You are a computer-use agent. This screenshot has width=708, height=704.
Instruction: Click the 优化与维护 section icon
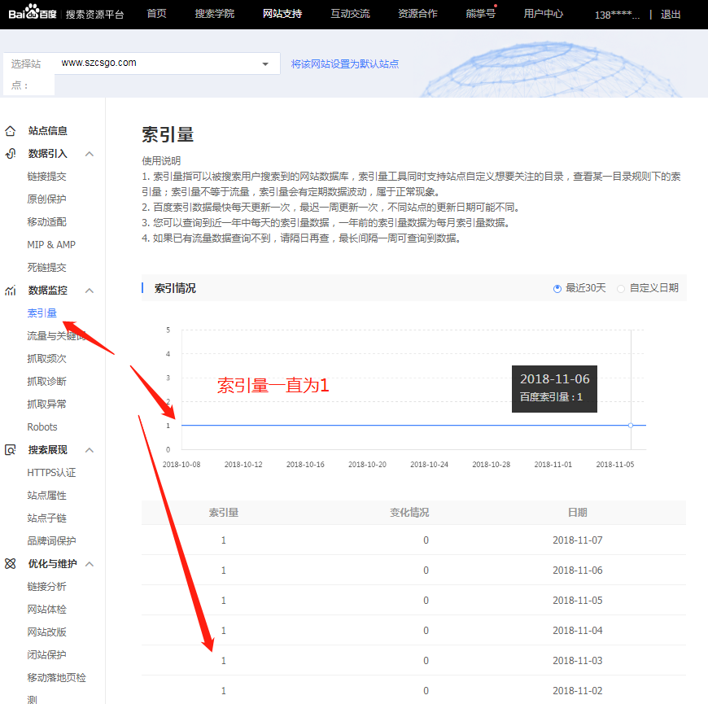click(x=11, y=563)
